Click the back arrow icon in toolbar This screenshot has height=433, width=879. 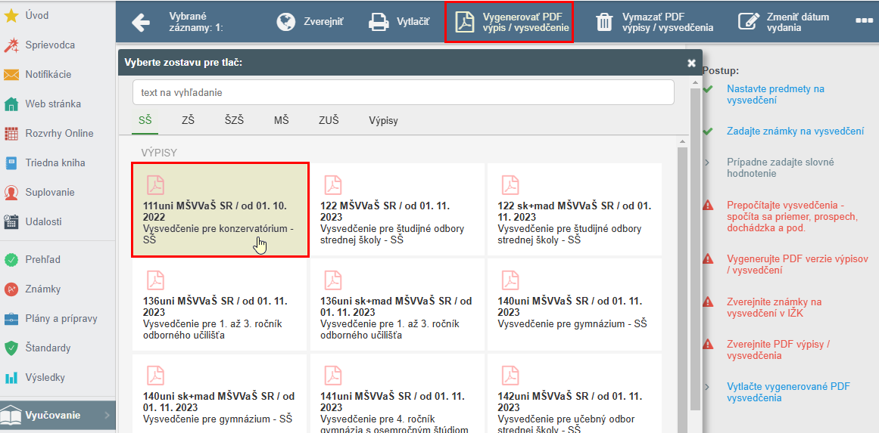pyautogui.click(x=141, y=23)
